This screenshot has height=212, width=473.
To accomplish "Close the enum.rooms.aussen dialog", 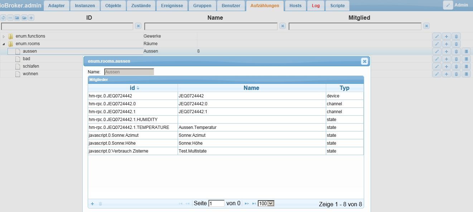I will (365, 61).
